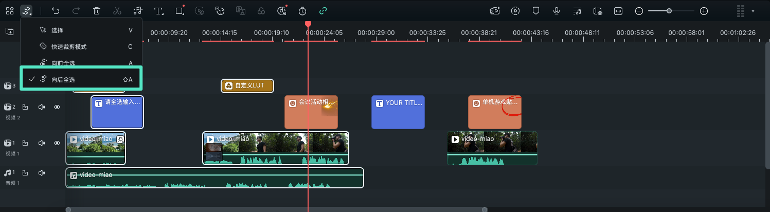Click the zoom-to-fit timeline icon

click(x=618, y=11)
